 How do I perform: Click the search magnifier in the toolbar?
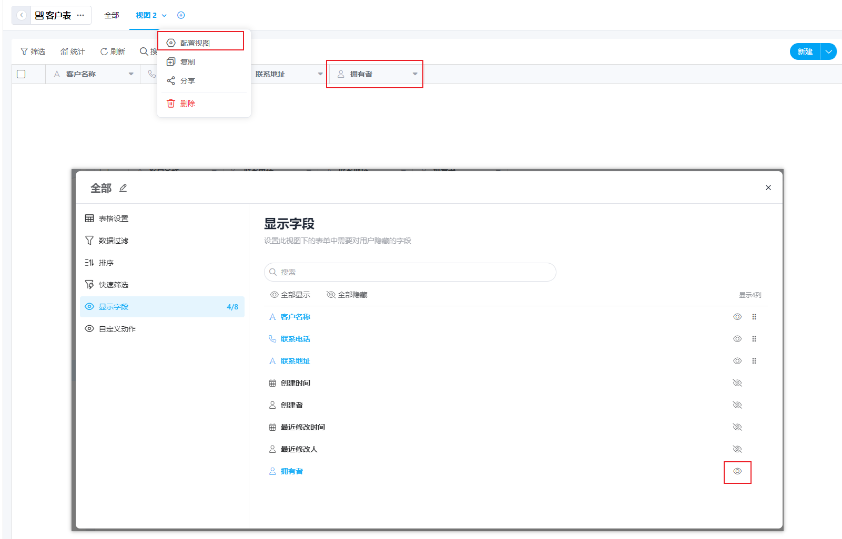point(144,51)
